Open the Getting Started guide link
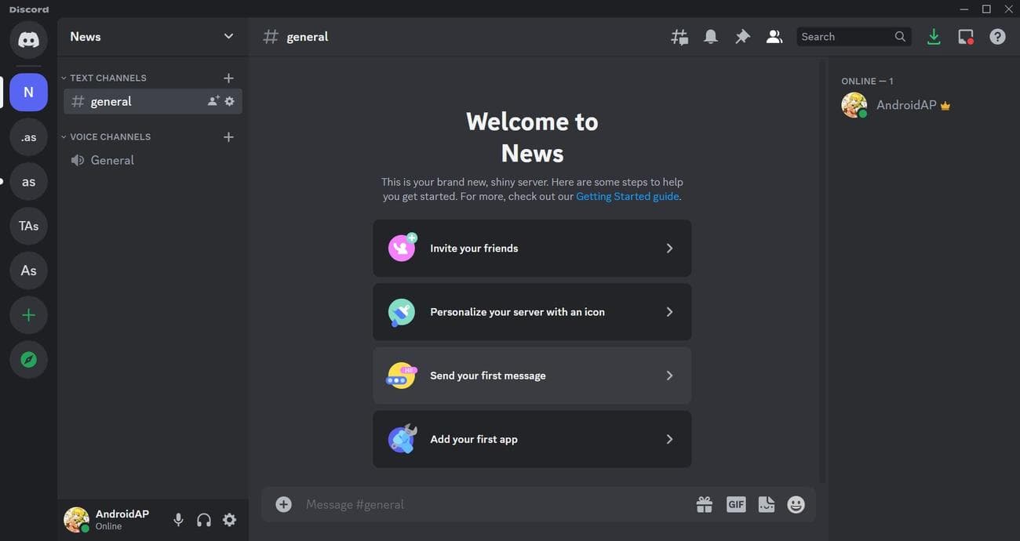 click(627, 197)
